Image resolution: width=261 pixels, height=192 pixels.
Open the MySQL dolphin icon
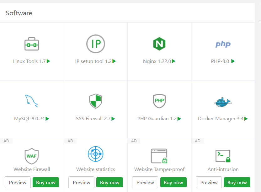click(x=32, y=101)
